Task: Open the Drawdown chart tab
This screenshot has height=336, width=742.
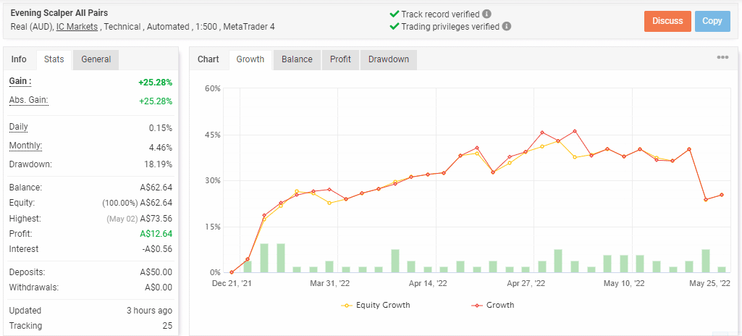Action: [x=389, y=59]
